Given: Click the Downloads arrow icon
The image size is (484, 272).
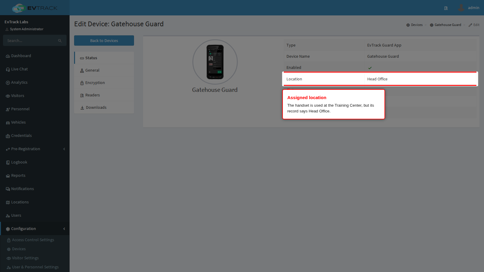Looking at the screenshot, I should [82, 108].
